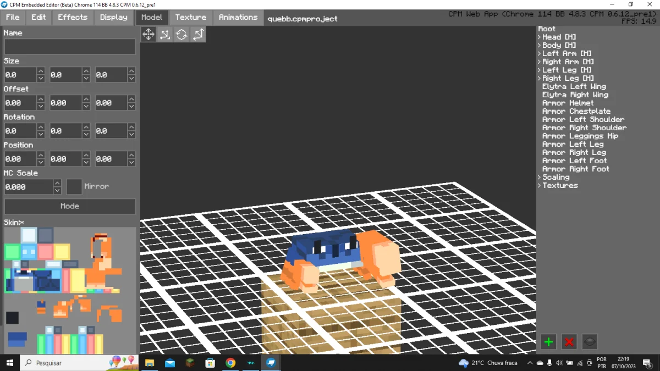Decrease the first Offset value stepper

coord(41,107)
